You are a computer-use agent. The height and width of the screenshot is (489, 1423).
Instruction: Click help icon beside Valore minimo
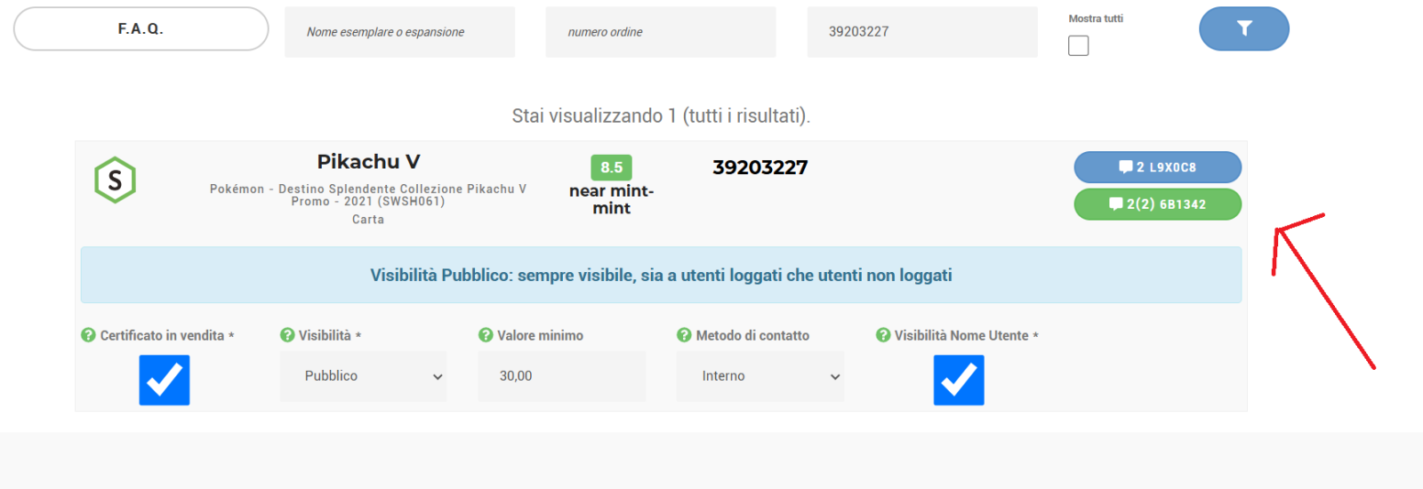(x=486, y=335)
